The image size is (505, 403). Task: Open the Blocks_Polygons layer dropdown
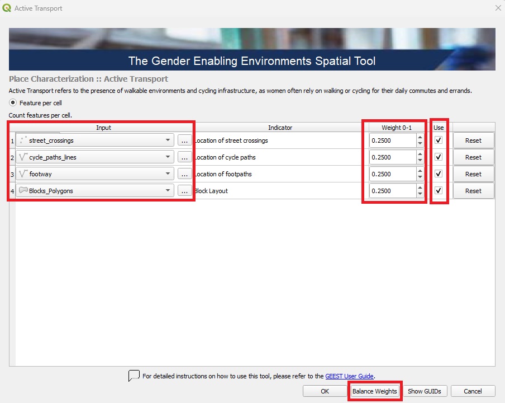[x=166, y=191]
